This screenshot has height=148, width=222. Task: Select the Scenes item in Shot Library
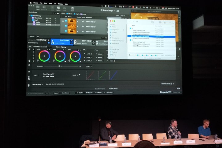(43, 24)
